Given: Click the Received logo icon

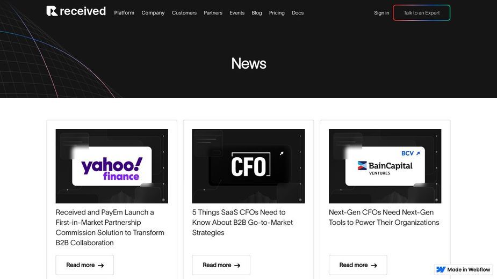Looking at the screenshot, I should tap(52, 11).
